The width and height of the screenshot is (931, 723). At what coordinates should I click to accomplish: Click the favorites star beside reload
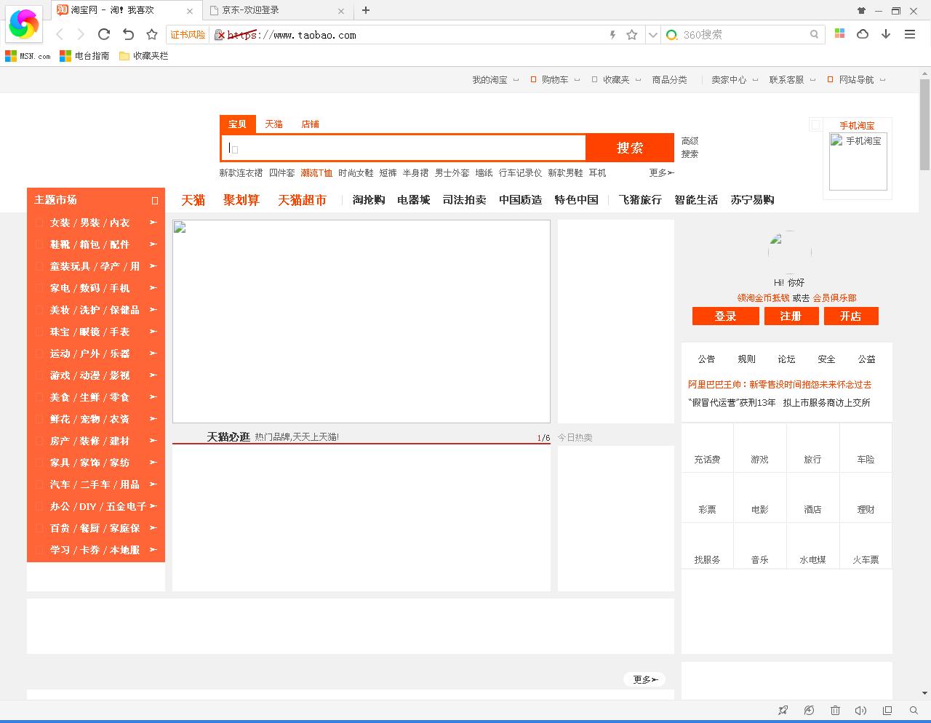click(152, 34)
